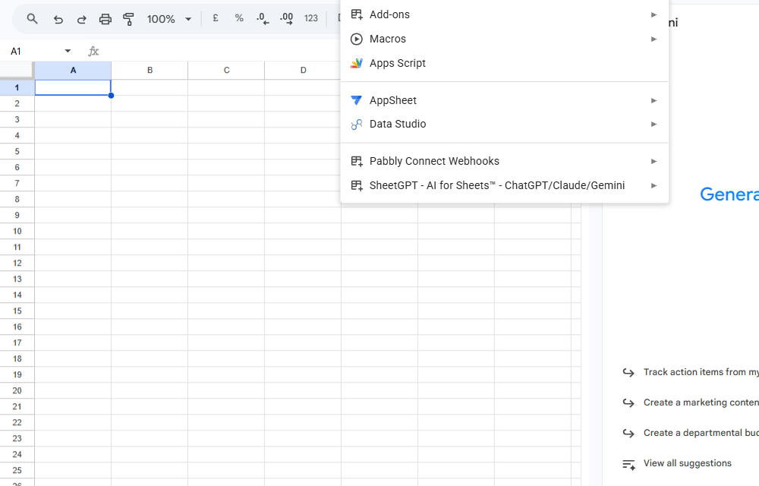The width and height of the screenshot is (759, 486).
Task: Select row 5 header
Action: [17, 152]
